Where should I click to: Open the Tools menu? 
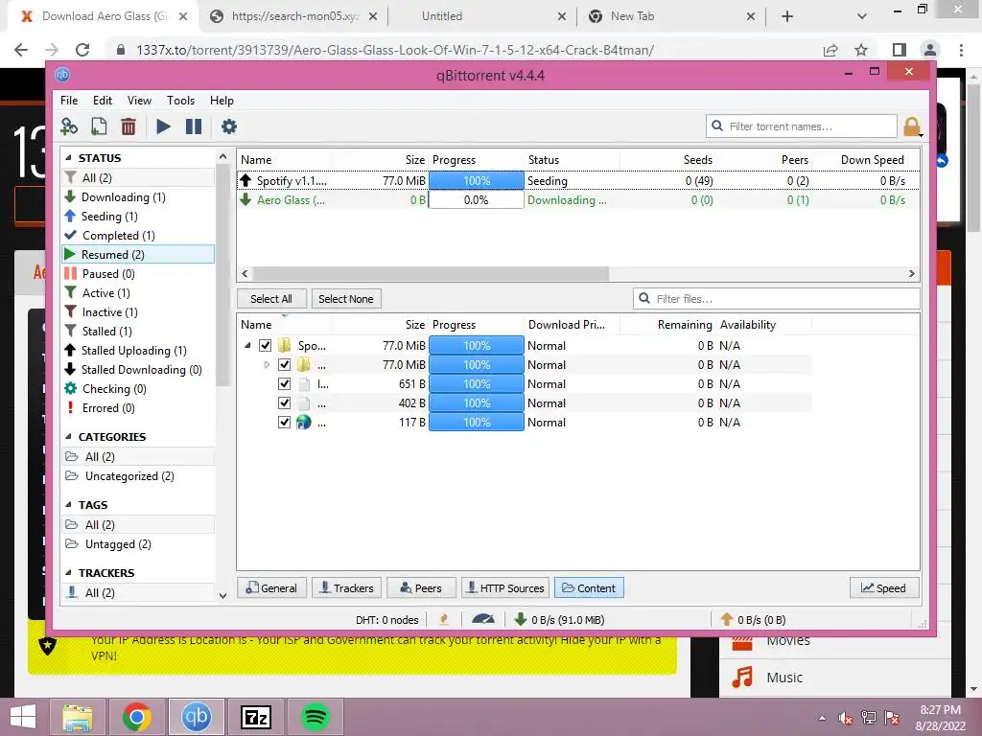click(x=180, y=100)
